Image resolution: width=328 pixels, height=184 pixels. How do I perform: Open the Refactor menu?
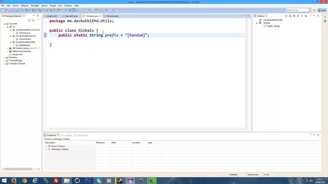coord(25,6)
